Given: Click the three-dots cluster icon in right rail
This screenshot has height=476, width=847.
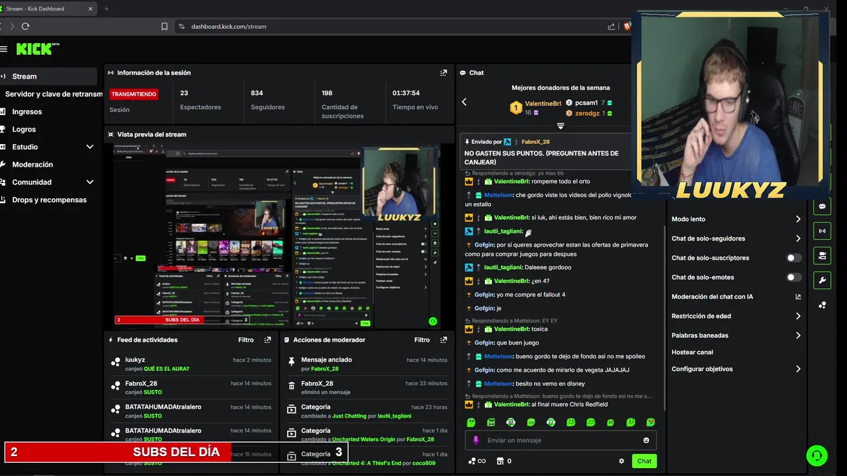Looking at the screenshot, I should point(822,305).
